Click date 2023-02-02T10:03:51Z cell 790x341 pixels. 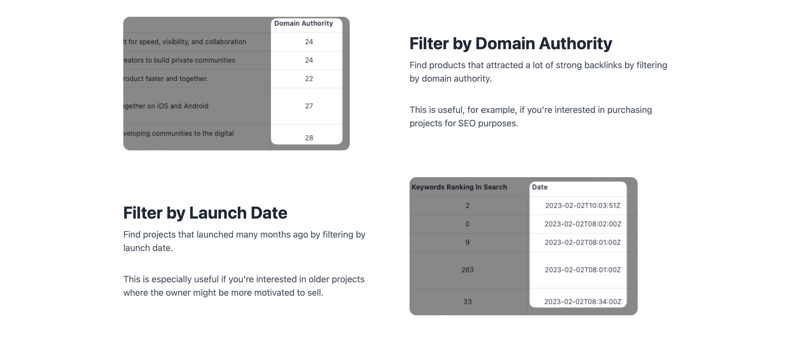pos(583,205)
